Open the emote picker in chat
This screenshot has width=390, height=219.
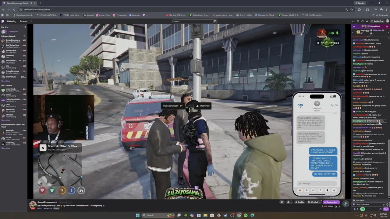click(387, 204)
